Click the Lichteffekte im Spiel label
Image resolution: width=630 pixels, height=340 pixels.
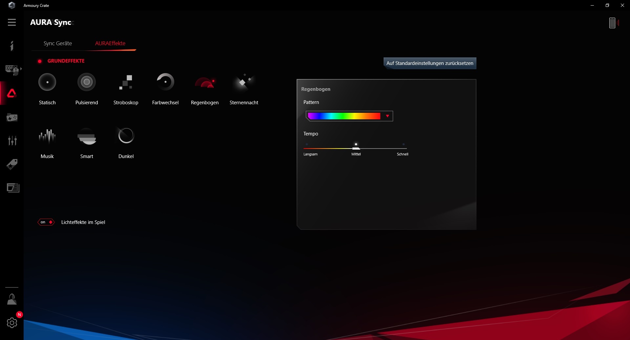(83, 222)
